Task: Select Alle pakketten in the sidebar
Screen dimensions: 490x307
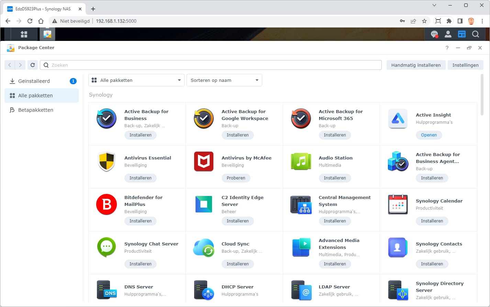Action: click(x=42, y=96)
